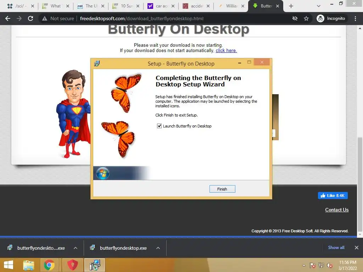Go back with the browser back arrow
The height and width of the screenshot is (272, 363).
8,18
